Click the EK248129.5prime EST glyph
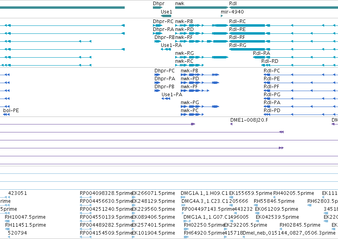This screenshot has width=338, height=239. pyautogui.click(x=133, y=205)
